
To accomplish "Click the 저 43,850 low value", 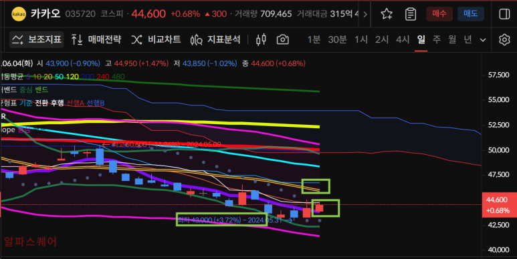I will tap(205, 63).
